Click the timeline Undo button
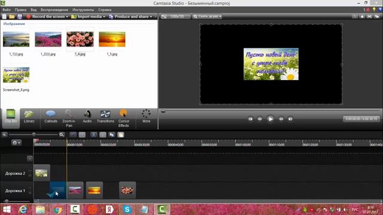Screen dimensions: 383x215 [73, 134]
